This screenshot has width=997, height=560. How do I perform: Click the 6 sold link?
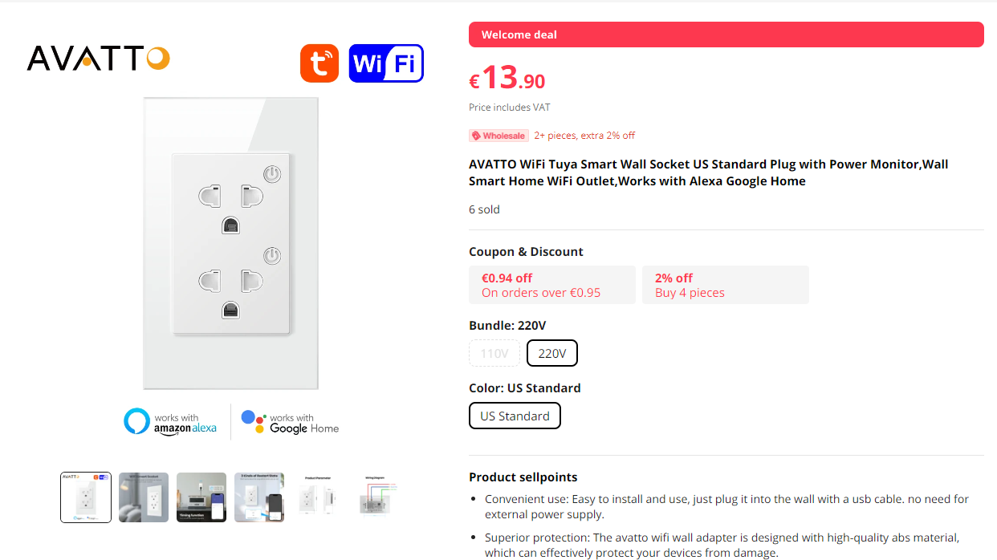click(483, 209)
